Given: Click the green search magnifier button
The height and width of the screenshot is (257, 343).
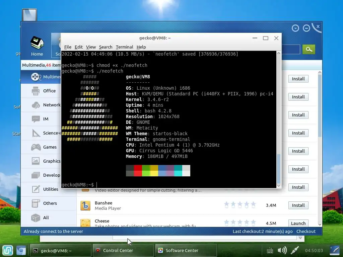Looking at the screenshot, I should [308, 49].
